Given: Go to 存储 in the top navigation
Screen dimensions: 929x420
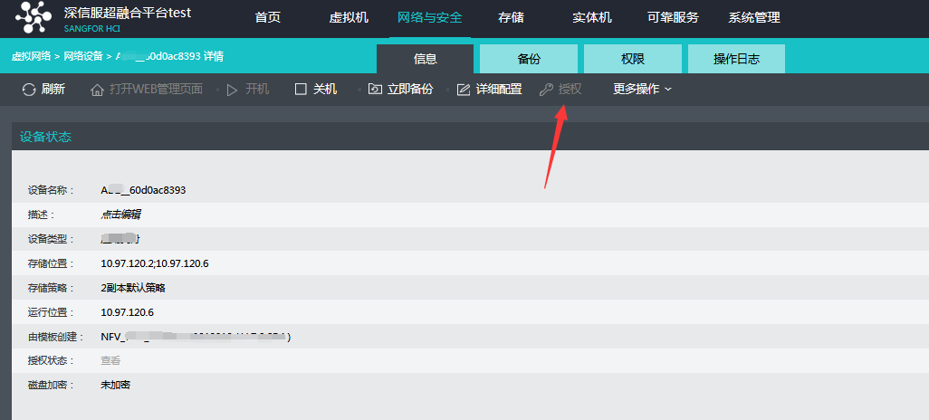Looking at the screenshot, I should coord(511,18).
